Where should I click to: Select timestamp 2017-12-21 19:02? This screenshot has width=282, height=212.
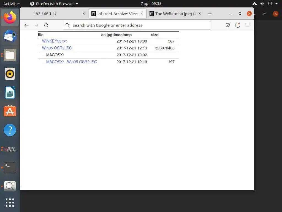132,55
